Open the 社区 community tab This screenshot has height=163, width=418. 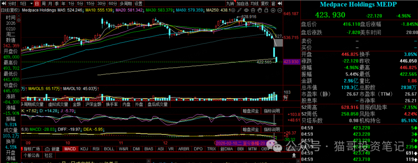[x=48, y=155]
